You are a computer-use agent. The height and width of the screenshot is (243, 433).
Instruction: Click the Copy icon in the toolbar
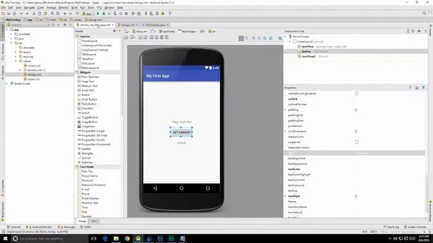coord(39,13)
